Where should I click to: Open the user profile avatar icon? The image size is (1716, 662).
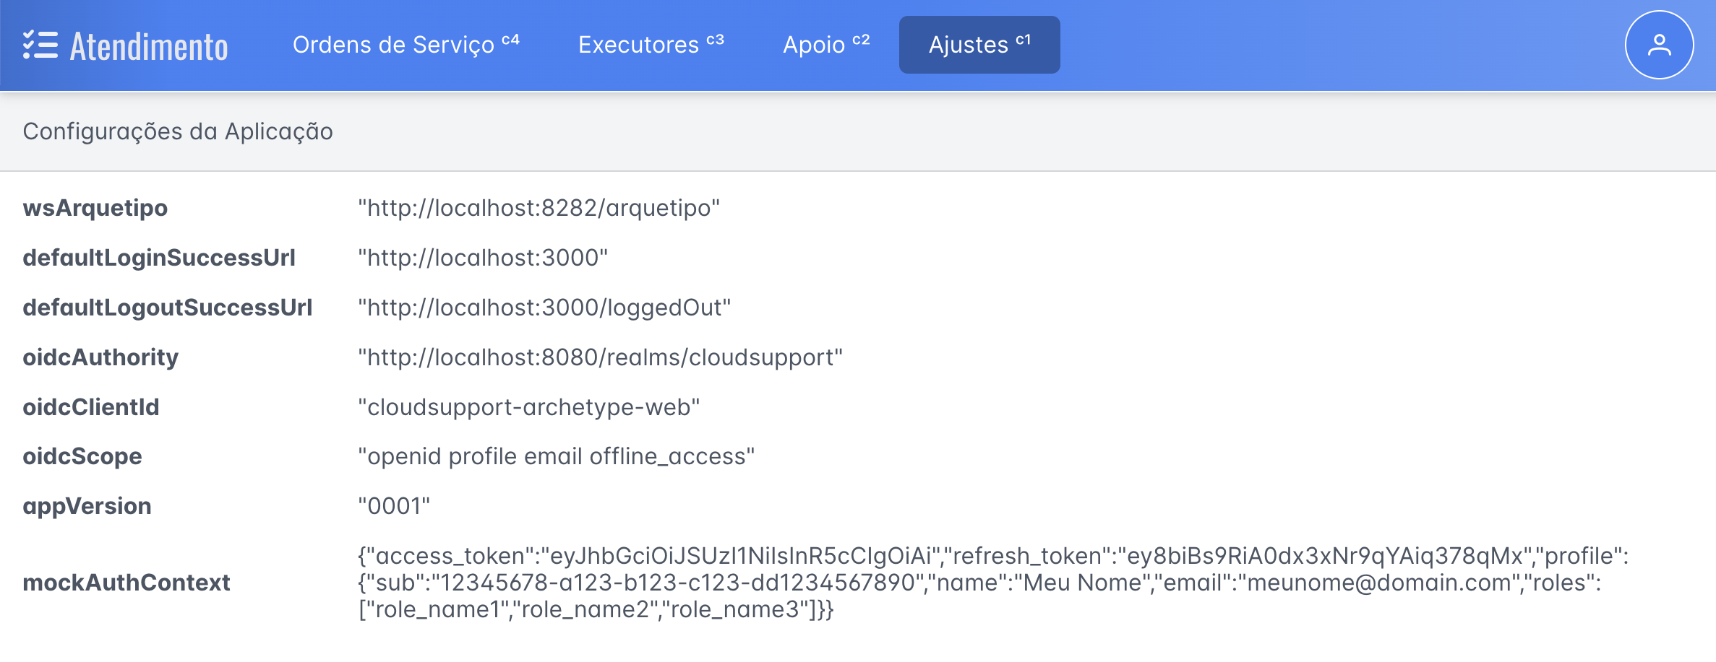click(1659, 45)
